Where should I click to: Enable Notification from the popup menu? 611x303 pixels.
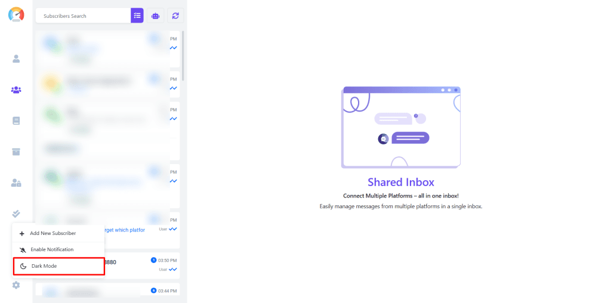coord(58,249)
